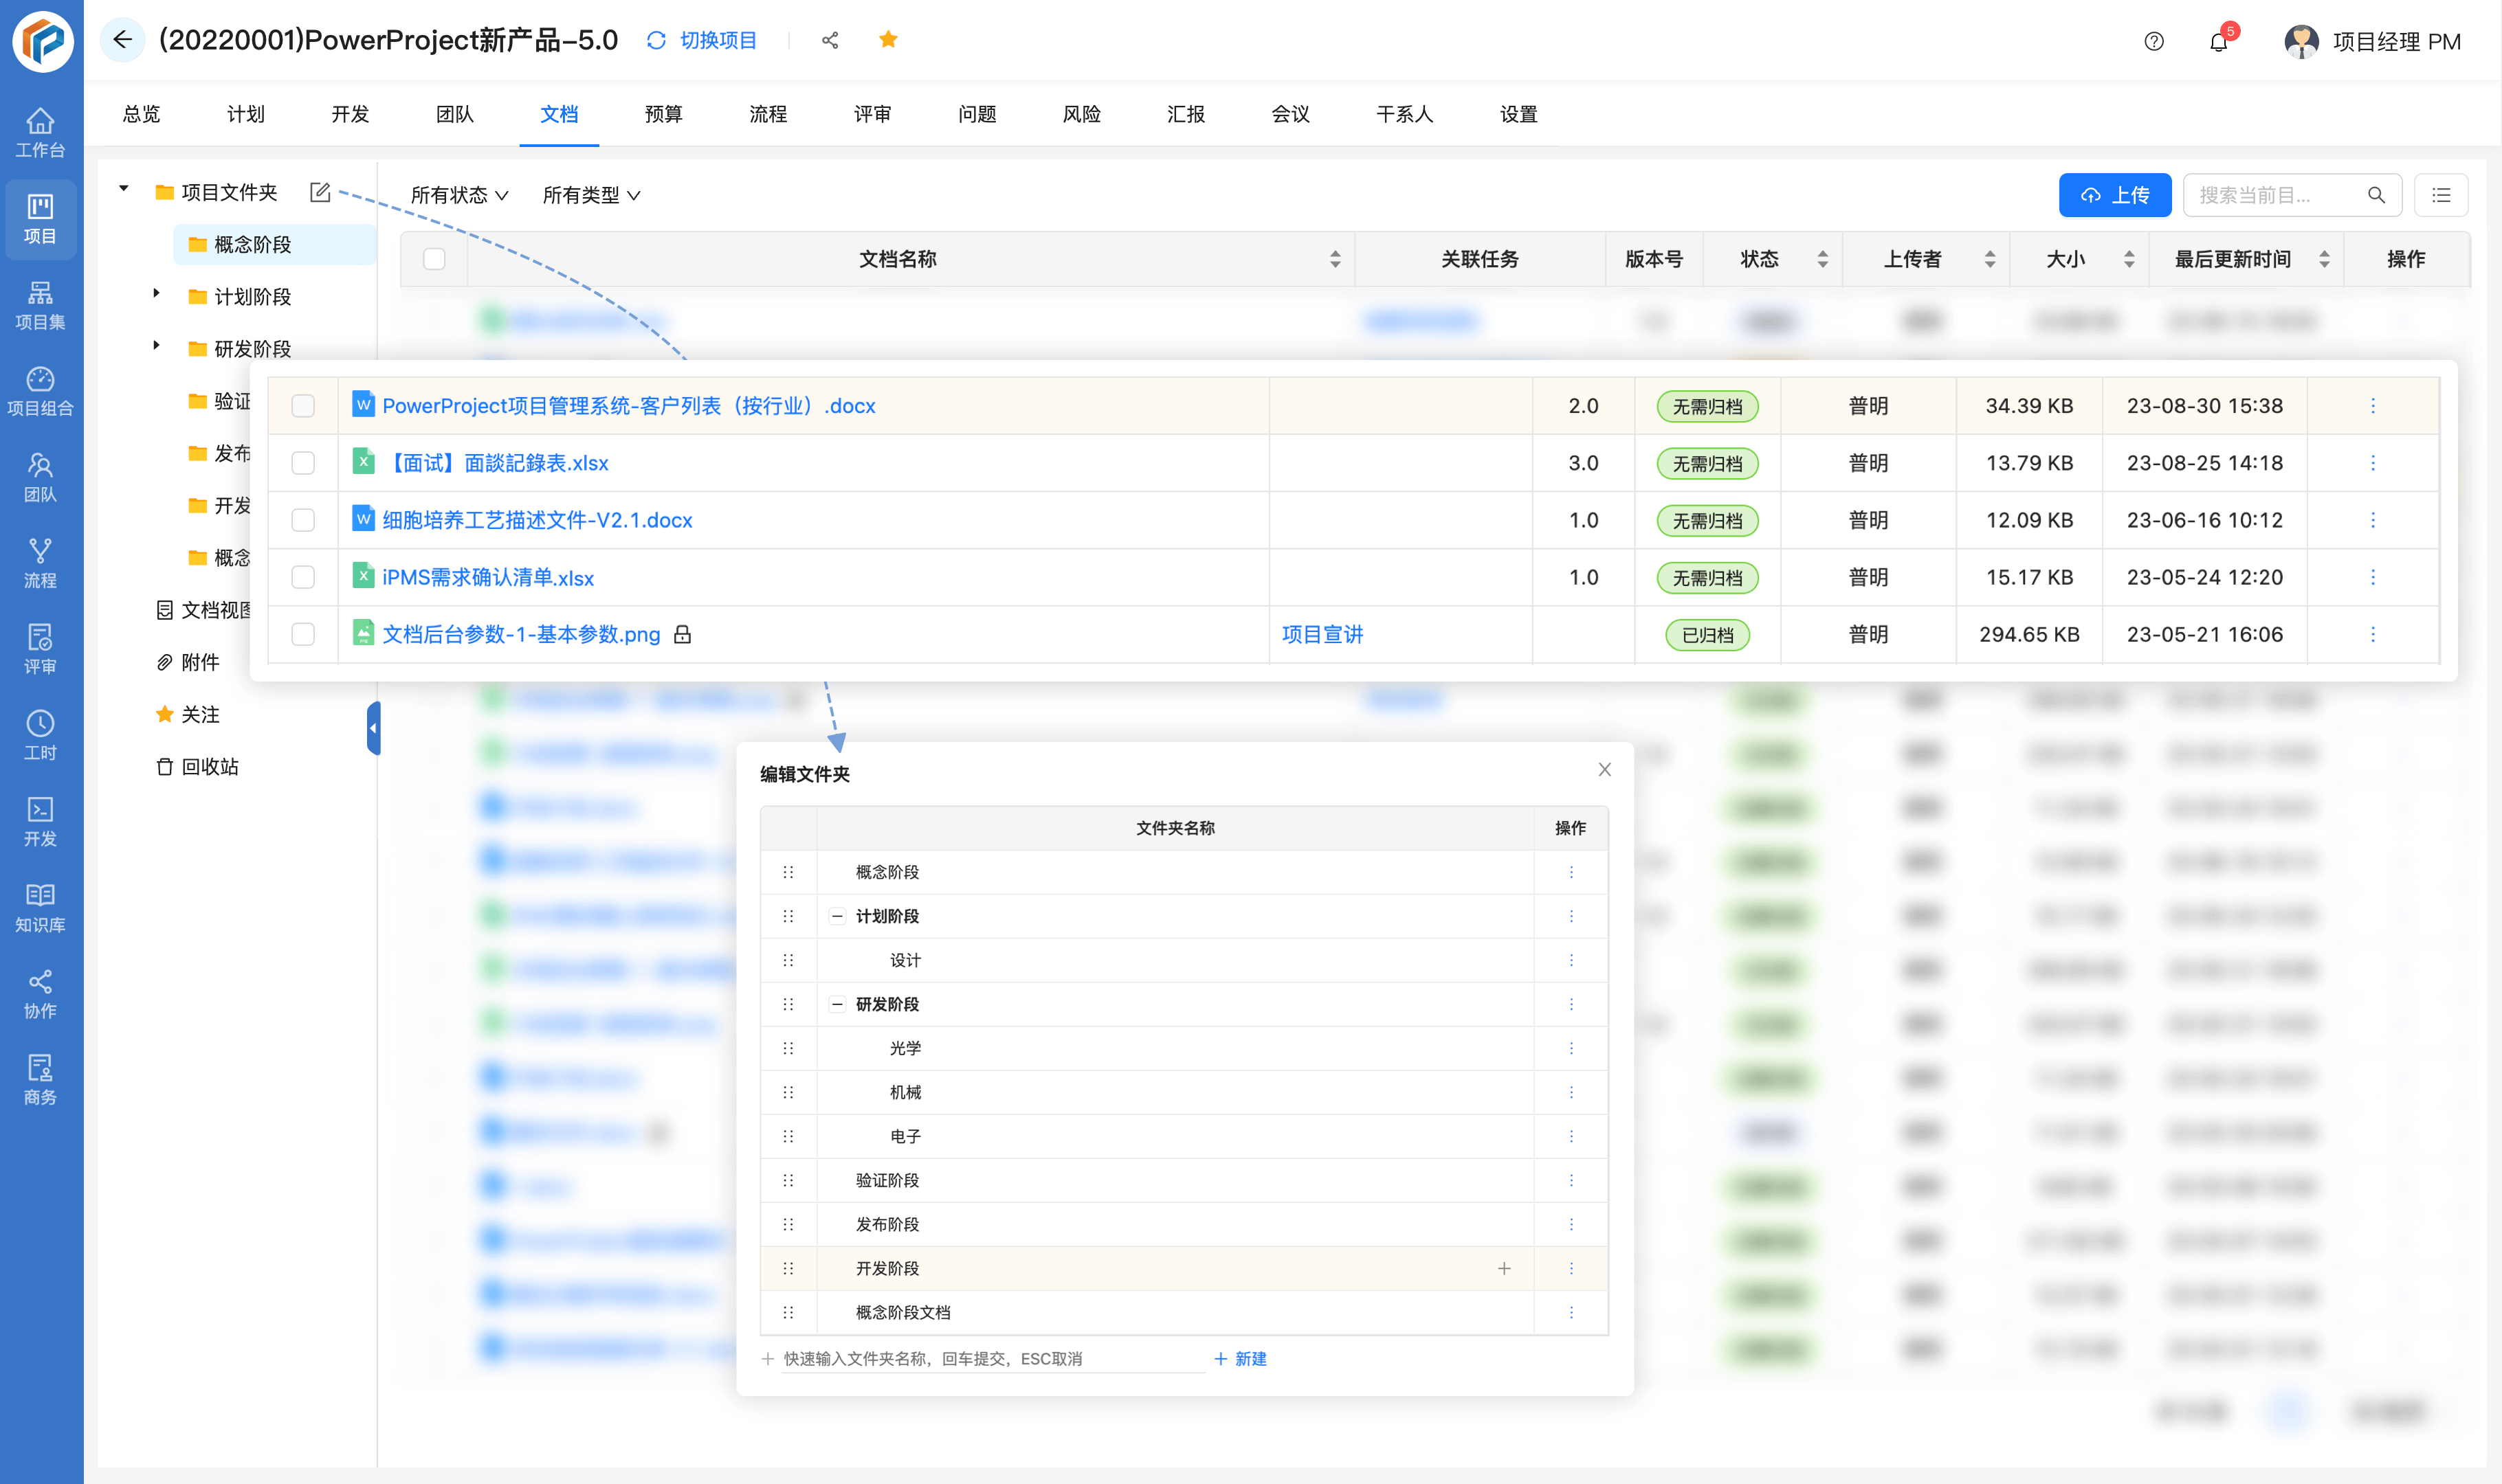The width and height of the screenshot is (2502, 1484).
Task: Open the 协作 sidebar icon
Action: (40, 993)
